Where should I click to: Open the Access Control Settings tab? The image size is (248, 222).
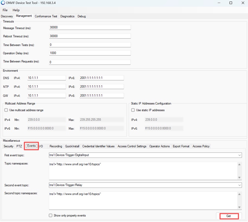[132, 146]
